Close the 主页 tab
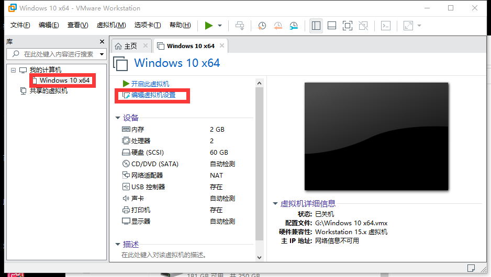 point(146,45)
